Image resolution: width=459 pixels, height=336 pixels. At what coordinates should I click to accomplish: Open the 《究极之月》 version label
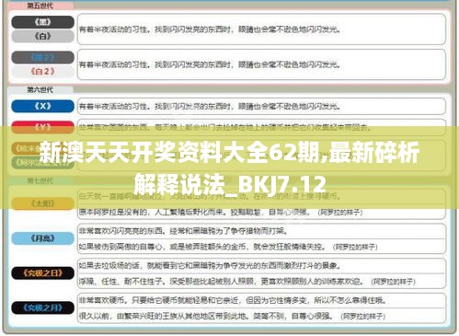(x=43, y=307)
